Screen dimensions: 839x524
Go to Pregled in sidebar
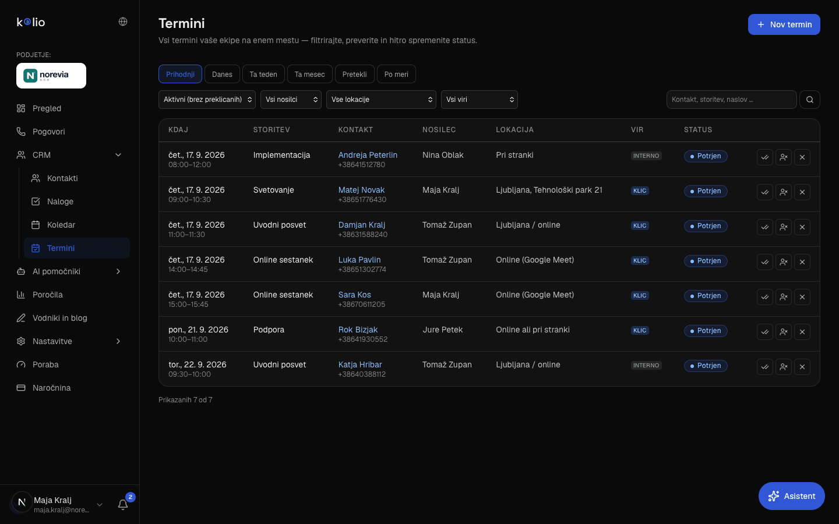(x=70, y=108)
